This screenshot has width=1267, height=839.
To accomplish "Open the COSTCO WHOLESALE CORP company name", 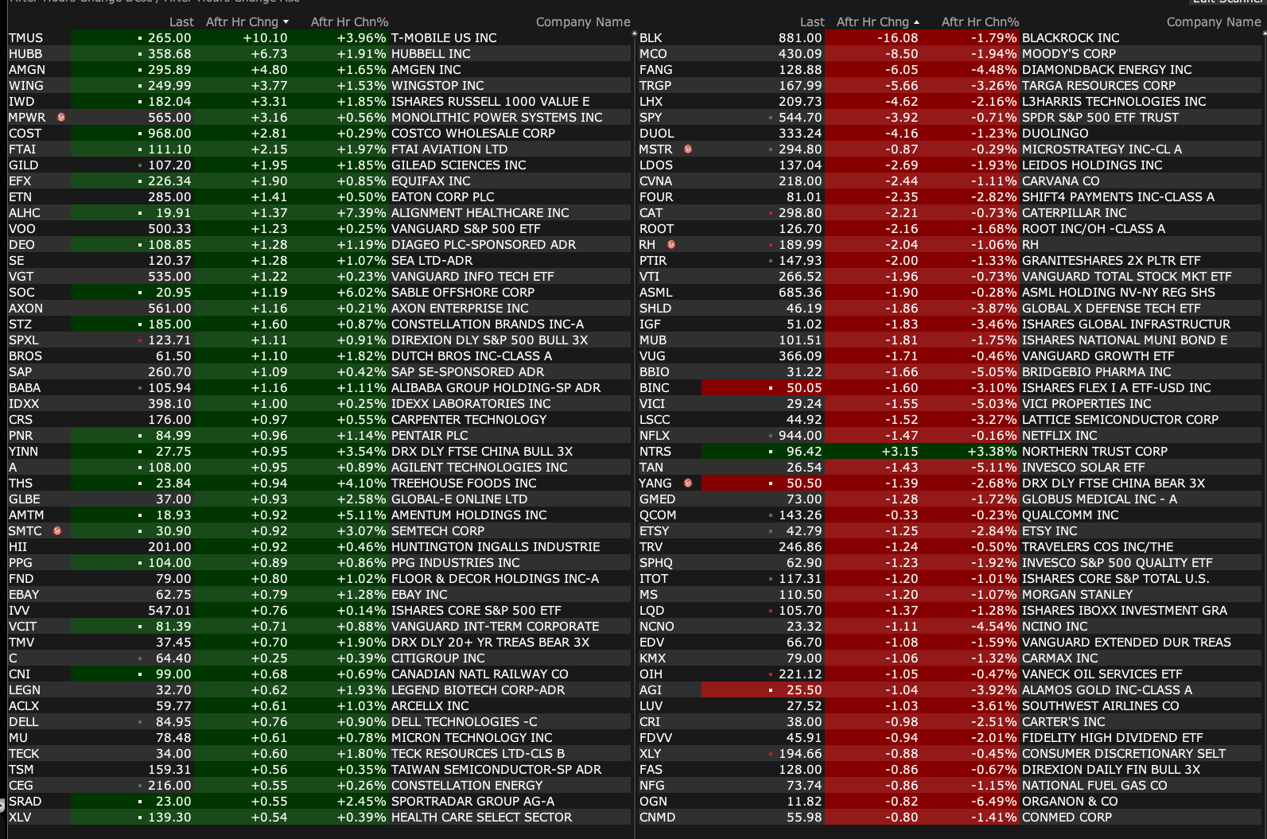I will point(472,134).
